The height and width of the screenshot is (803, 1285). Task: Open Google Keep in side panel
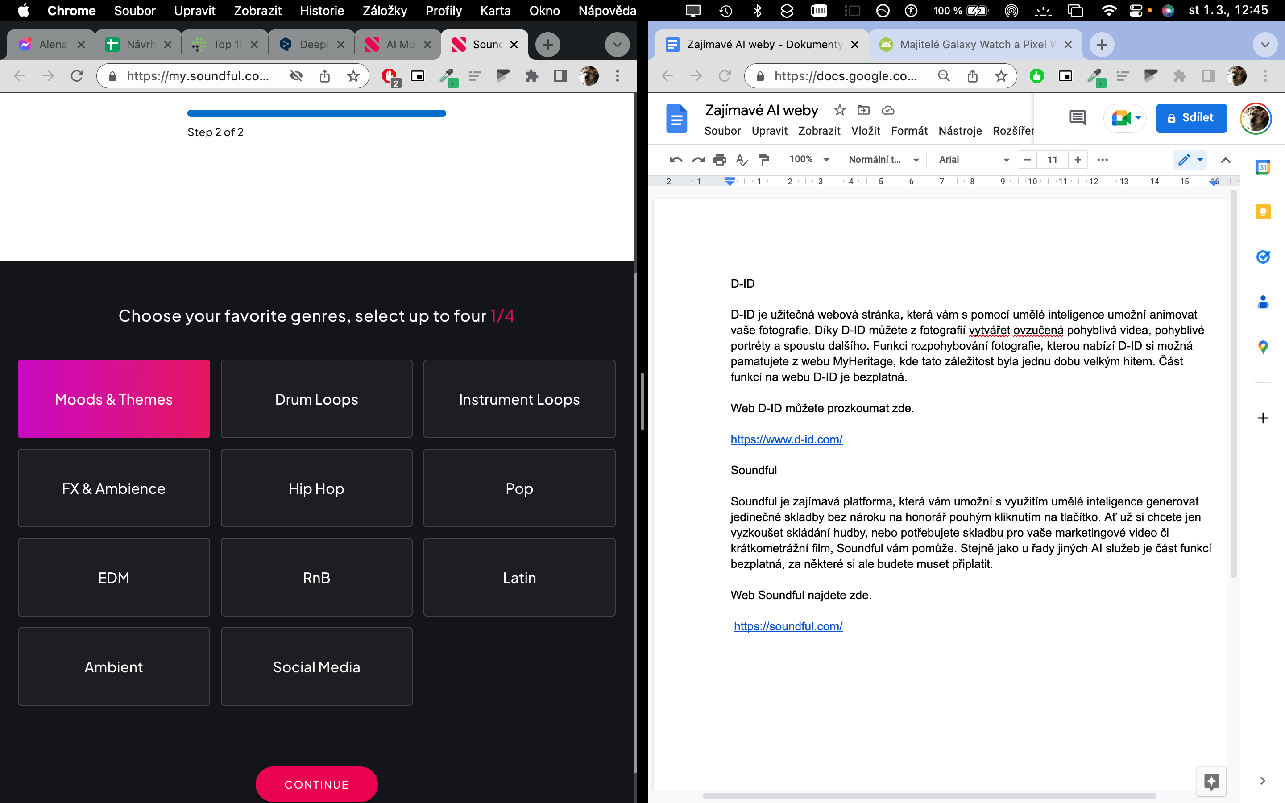pos(1263,212)
